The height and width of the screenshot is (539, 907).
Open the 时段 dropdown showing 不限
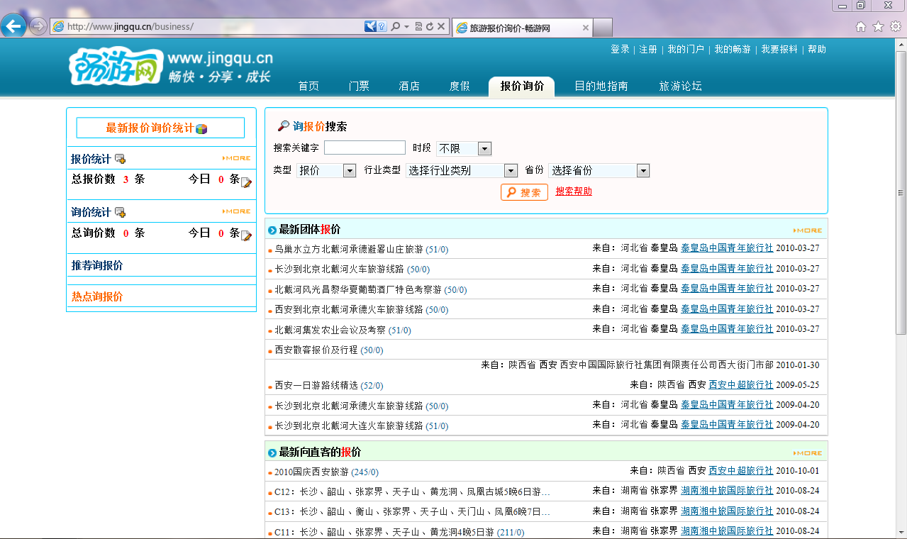pyautogui.click(x=464, y=149)
